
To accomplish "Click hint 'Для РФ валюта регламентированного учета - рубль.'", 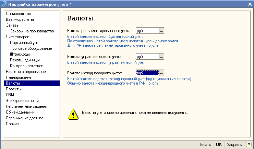I will 113,46.
